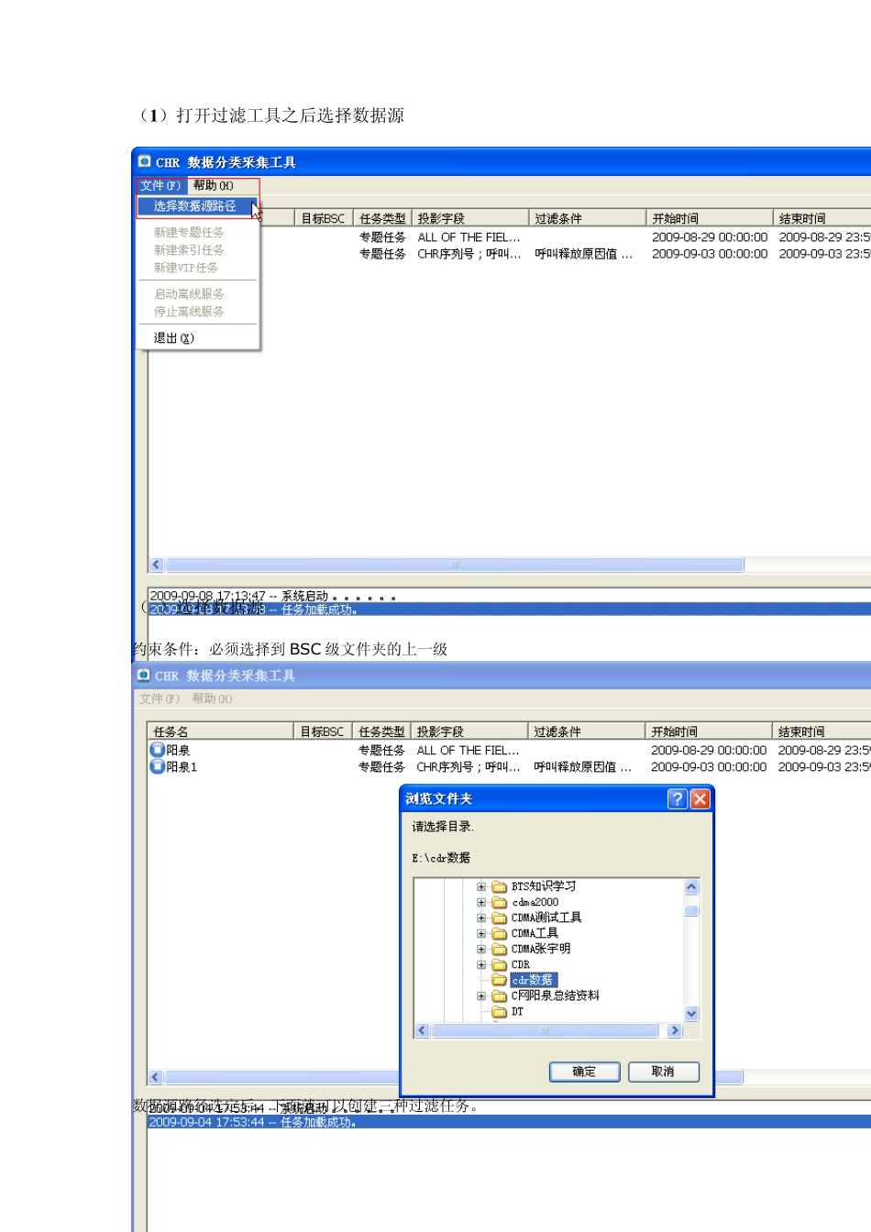
Task: Click up arrow of folder tree scrollbar
Action: [691, 886]
